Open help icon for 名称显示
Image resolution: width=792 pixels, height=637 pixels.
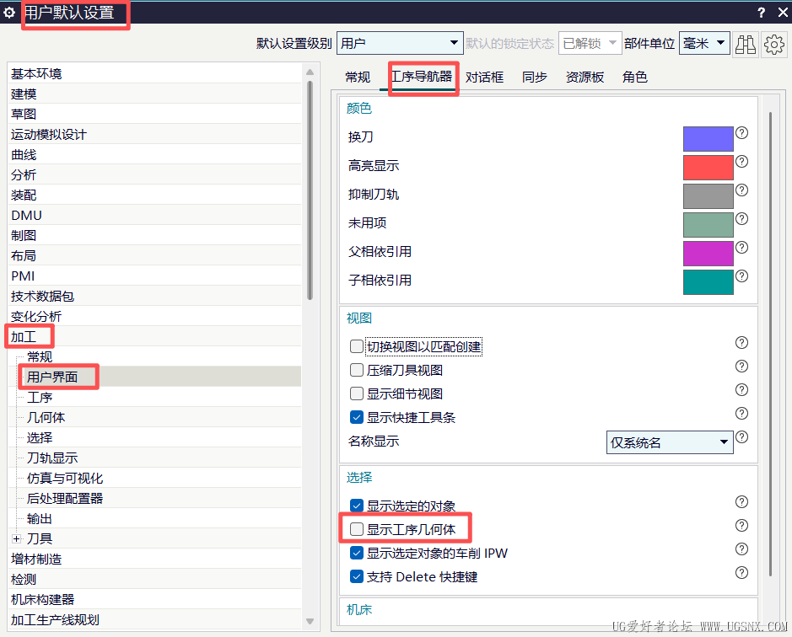coord(741,437)
